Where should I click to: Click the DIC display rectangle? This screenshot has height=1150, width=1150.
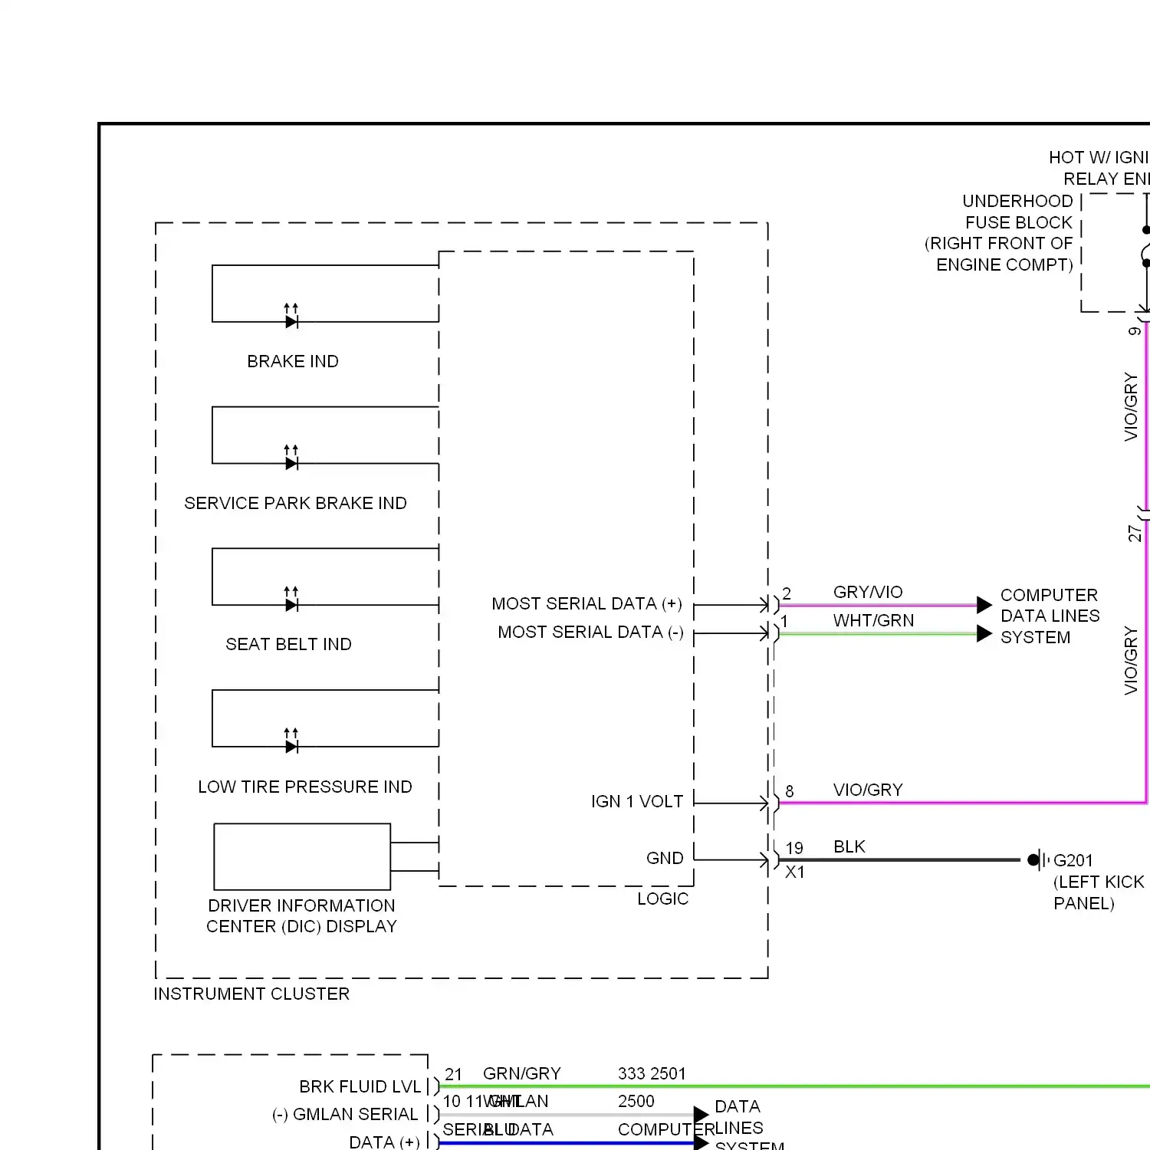[302, 856]
